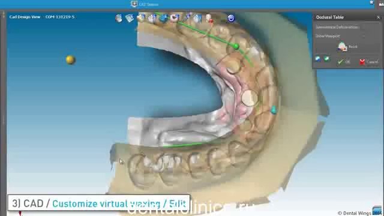384x216 pixels.
Task: Click the first toolbar icon showing a hand
Action: (x=119, y=18)
